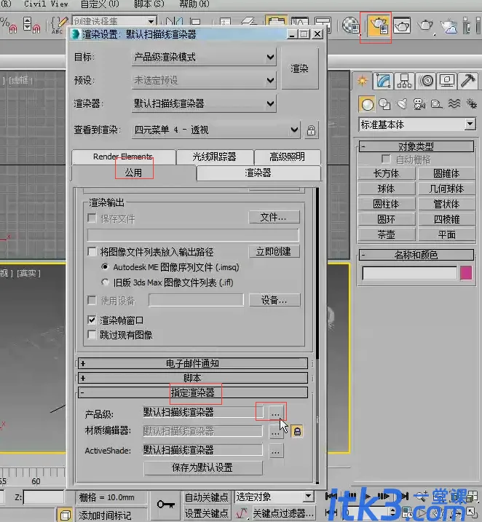Open the Material Editor sphere icon
482x522 pixels.
pyautogui.click(x=350, y=25)
